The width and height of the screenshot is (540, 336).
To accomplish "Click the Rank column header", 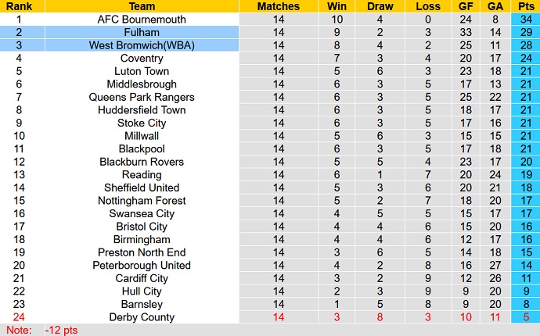I will (x=19, y=6).
